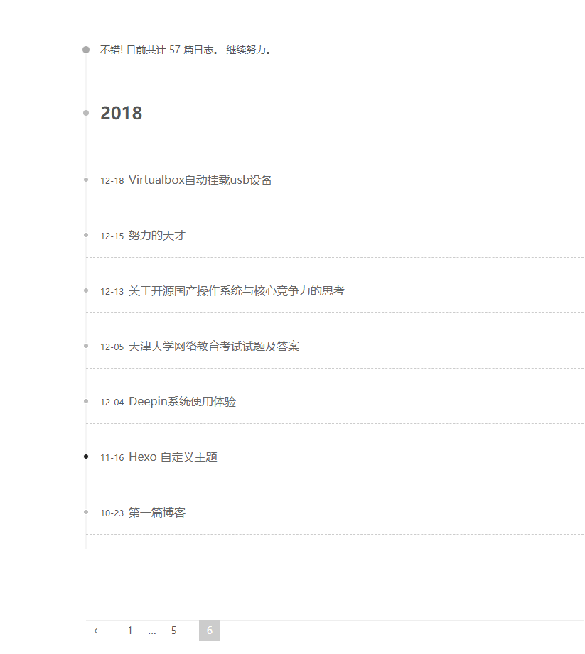
Task: Click the 10-23 date label
Action: tap(112, 513)
